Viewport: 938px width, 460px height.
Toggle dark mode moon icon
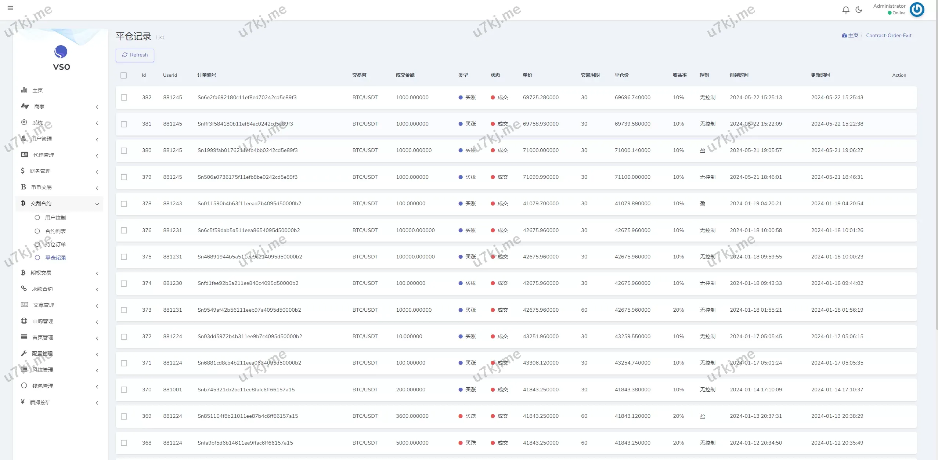tap(859, 10)
